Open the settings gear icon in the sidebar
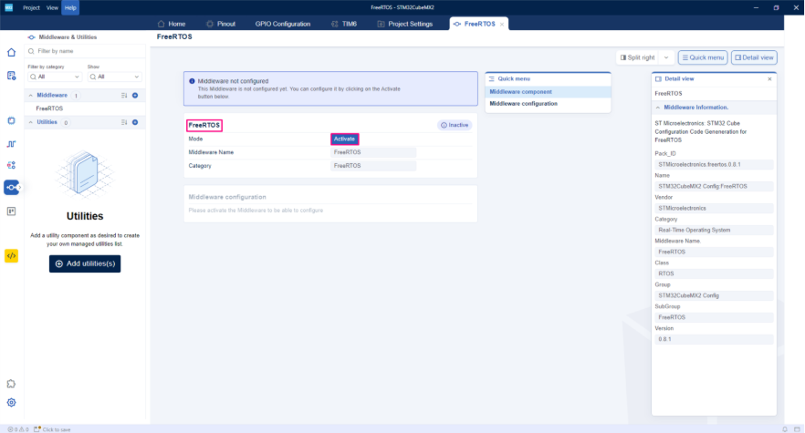The width and height of the screenshot is (805, 433). click(11, 403)
